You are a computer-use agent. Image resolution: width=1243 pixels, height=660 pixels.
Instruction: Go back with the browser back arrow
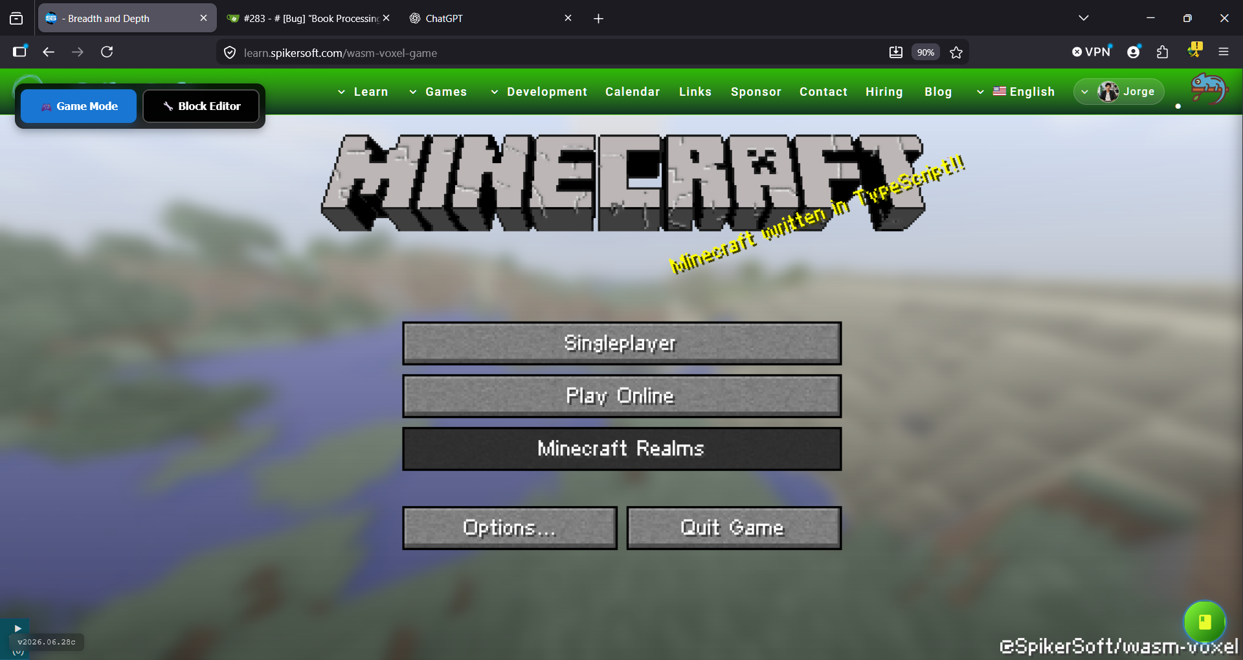49,52
